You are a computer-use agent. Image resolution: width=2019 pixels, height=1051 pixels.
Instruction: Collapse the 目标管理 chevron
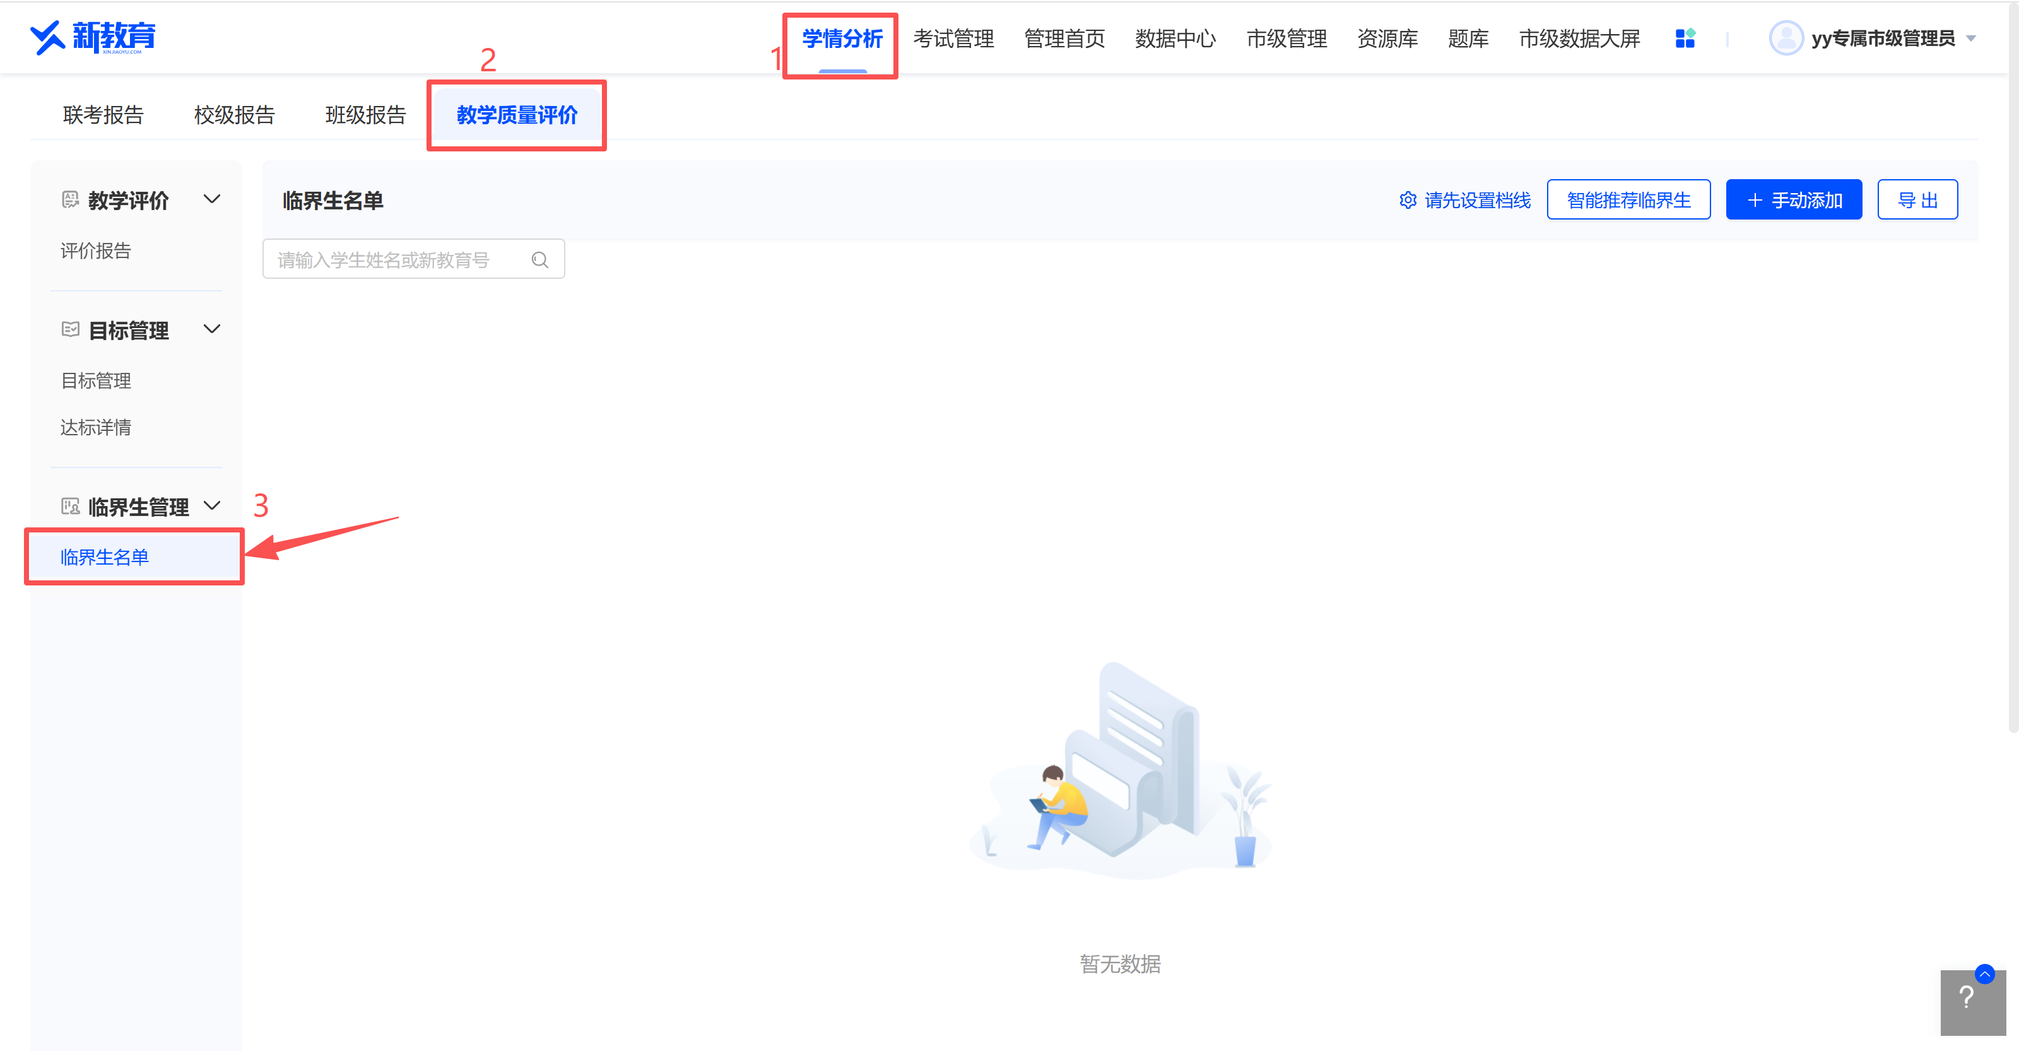(211, 329)
